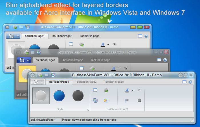The width and height of the screenshot is (200, 127).
Task: Select dark gray style ball in front window
Action: coord(78,96)
